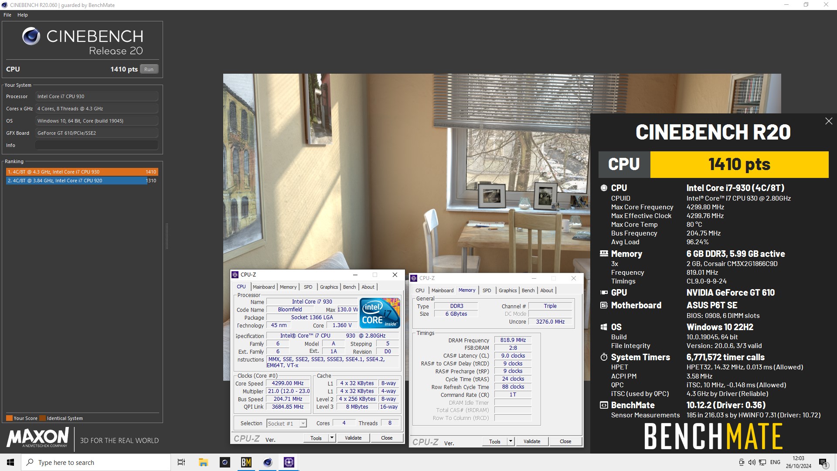Expand Tools dropdown arrow in left CPU-Z
The image size is (837, 471).
click(x=332, y=438)
